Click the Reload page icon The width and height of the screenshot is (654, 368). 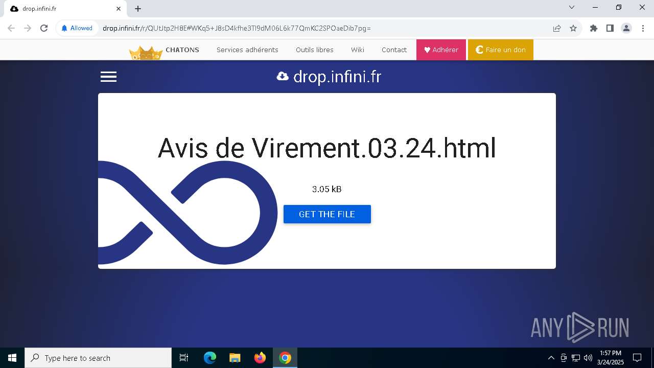pos(44,28)
